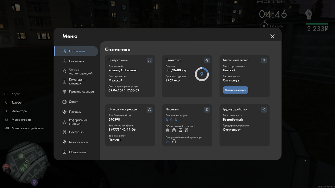This screenshot has height=188, width=335.
Task: Click the red car marker on minimap
Action: pos(6,167)
